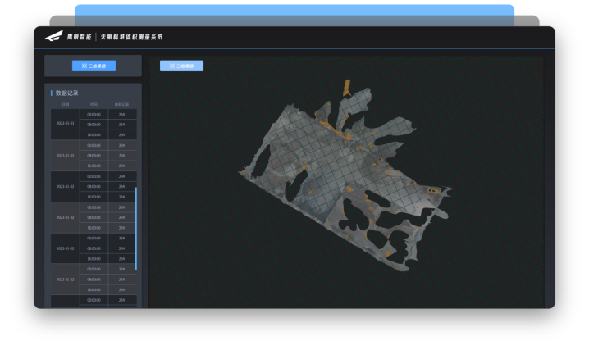Open the 16:00:00 record of 2023-01-01

click(x=94, y=134)
